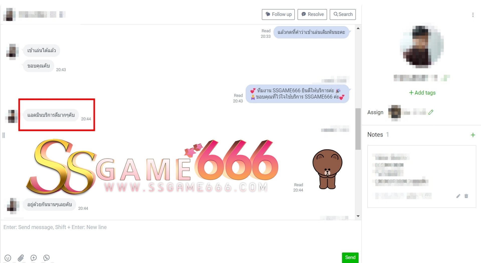Open the emoji and sticker picker
The width and height of the screenshot is (481, 263).
click(8, 258)
